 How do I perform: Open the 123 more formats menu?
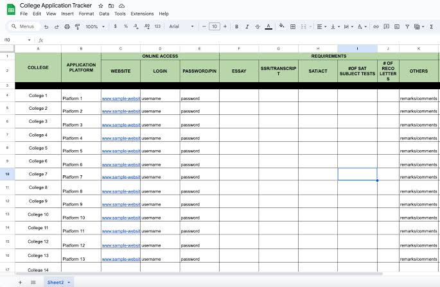pos(157,26)
